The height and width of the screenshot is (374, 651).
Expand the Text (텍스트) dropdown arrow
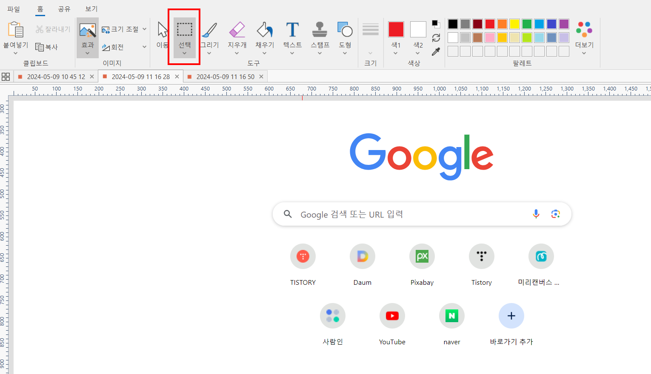pyautogui.click(x=292, y=54)
